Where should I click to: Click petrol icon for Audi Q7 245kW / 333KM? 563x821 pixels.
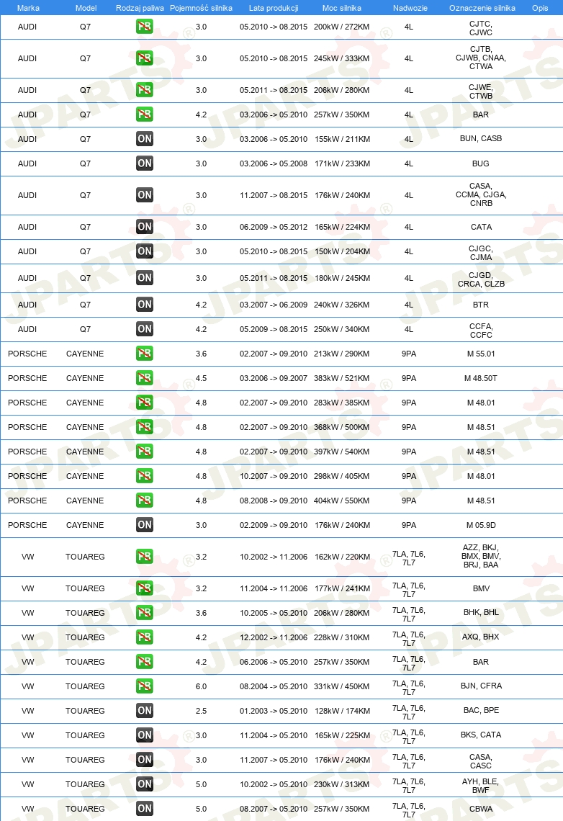point(145,58)
